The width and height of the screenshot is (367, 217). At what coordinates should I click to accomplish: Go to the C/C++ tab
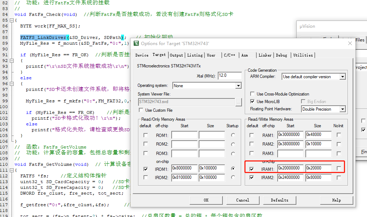point(229,55)
